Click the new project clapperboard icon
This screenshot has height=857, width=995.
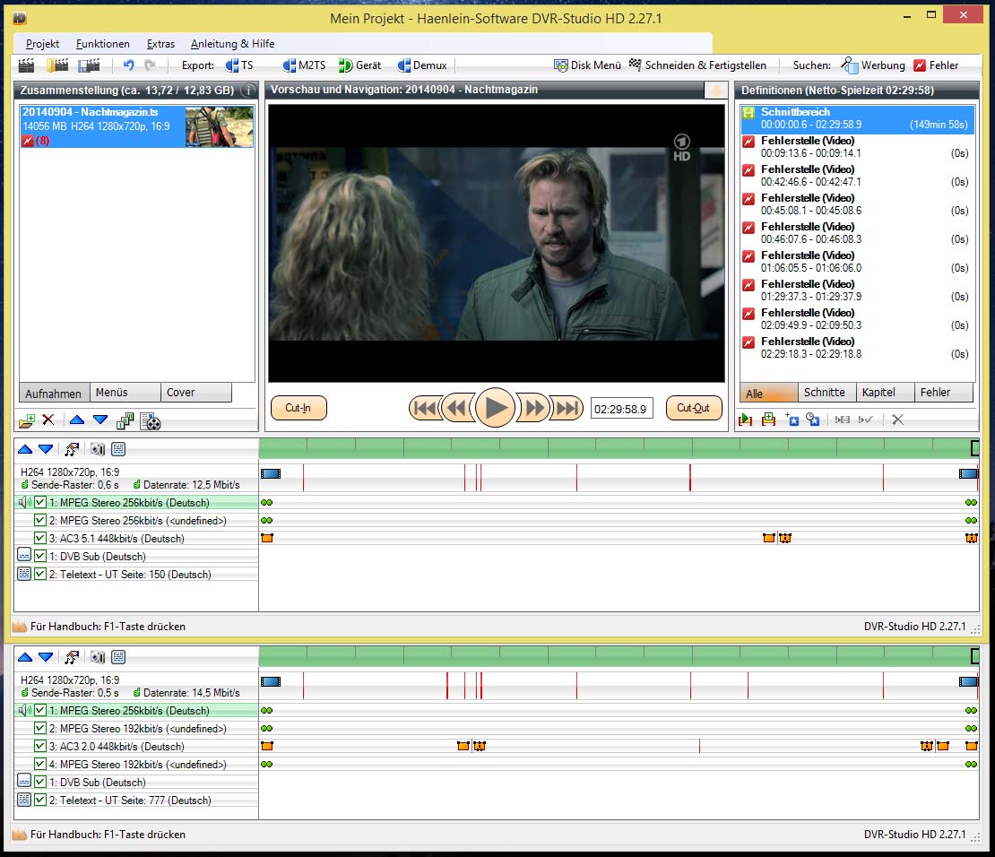[x=27, y=65]
